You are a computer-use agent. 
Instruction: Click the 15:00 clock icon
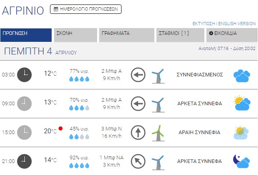(x=24, y=132)
